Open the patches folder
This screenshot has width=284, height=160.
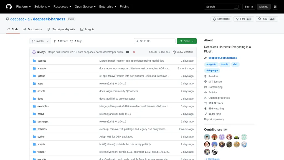pyautogui.click(x=42, y=129)
